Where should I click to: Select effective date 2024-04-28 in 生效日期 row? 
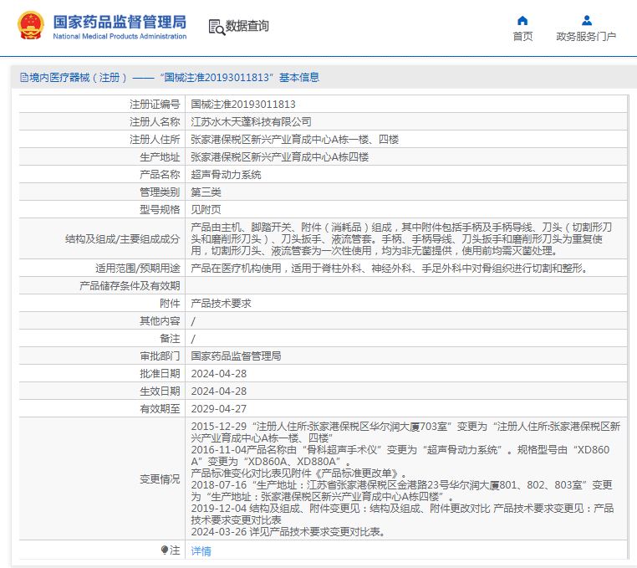coord(218,391)
